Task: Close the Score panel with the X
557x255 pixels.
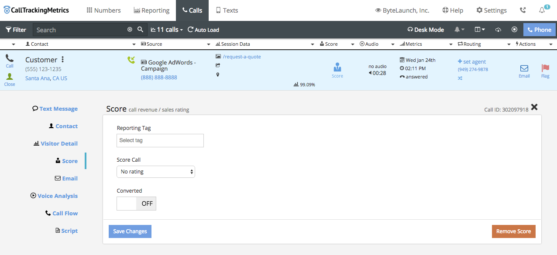Action: click(x=534, y=107)
